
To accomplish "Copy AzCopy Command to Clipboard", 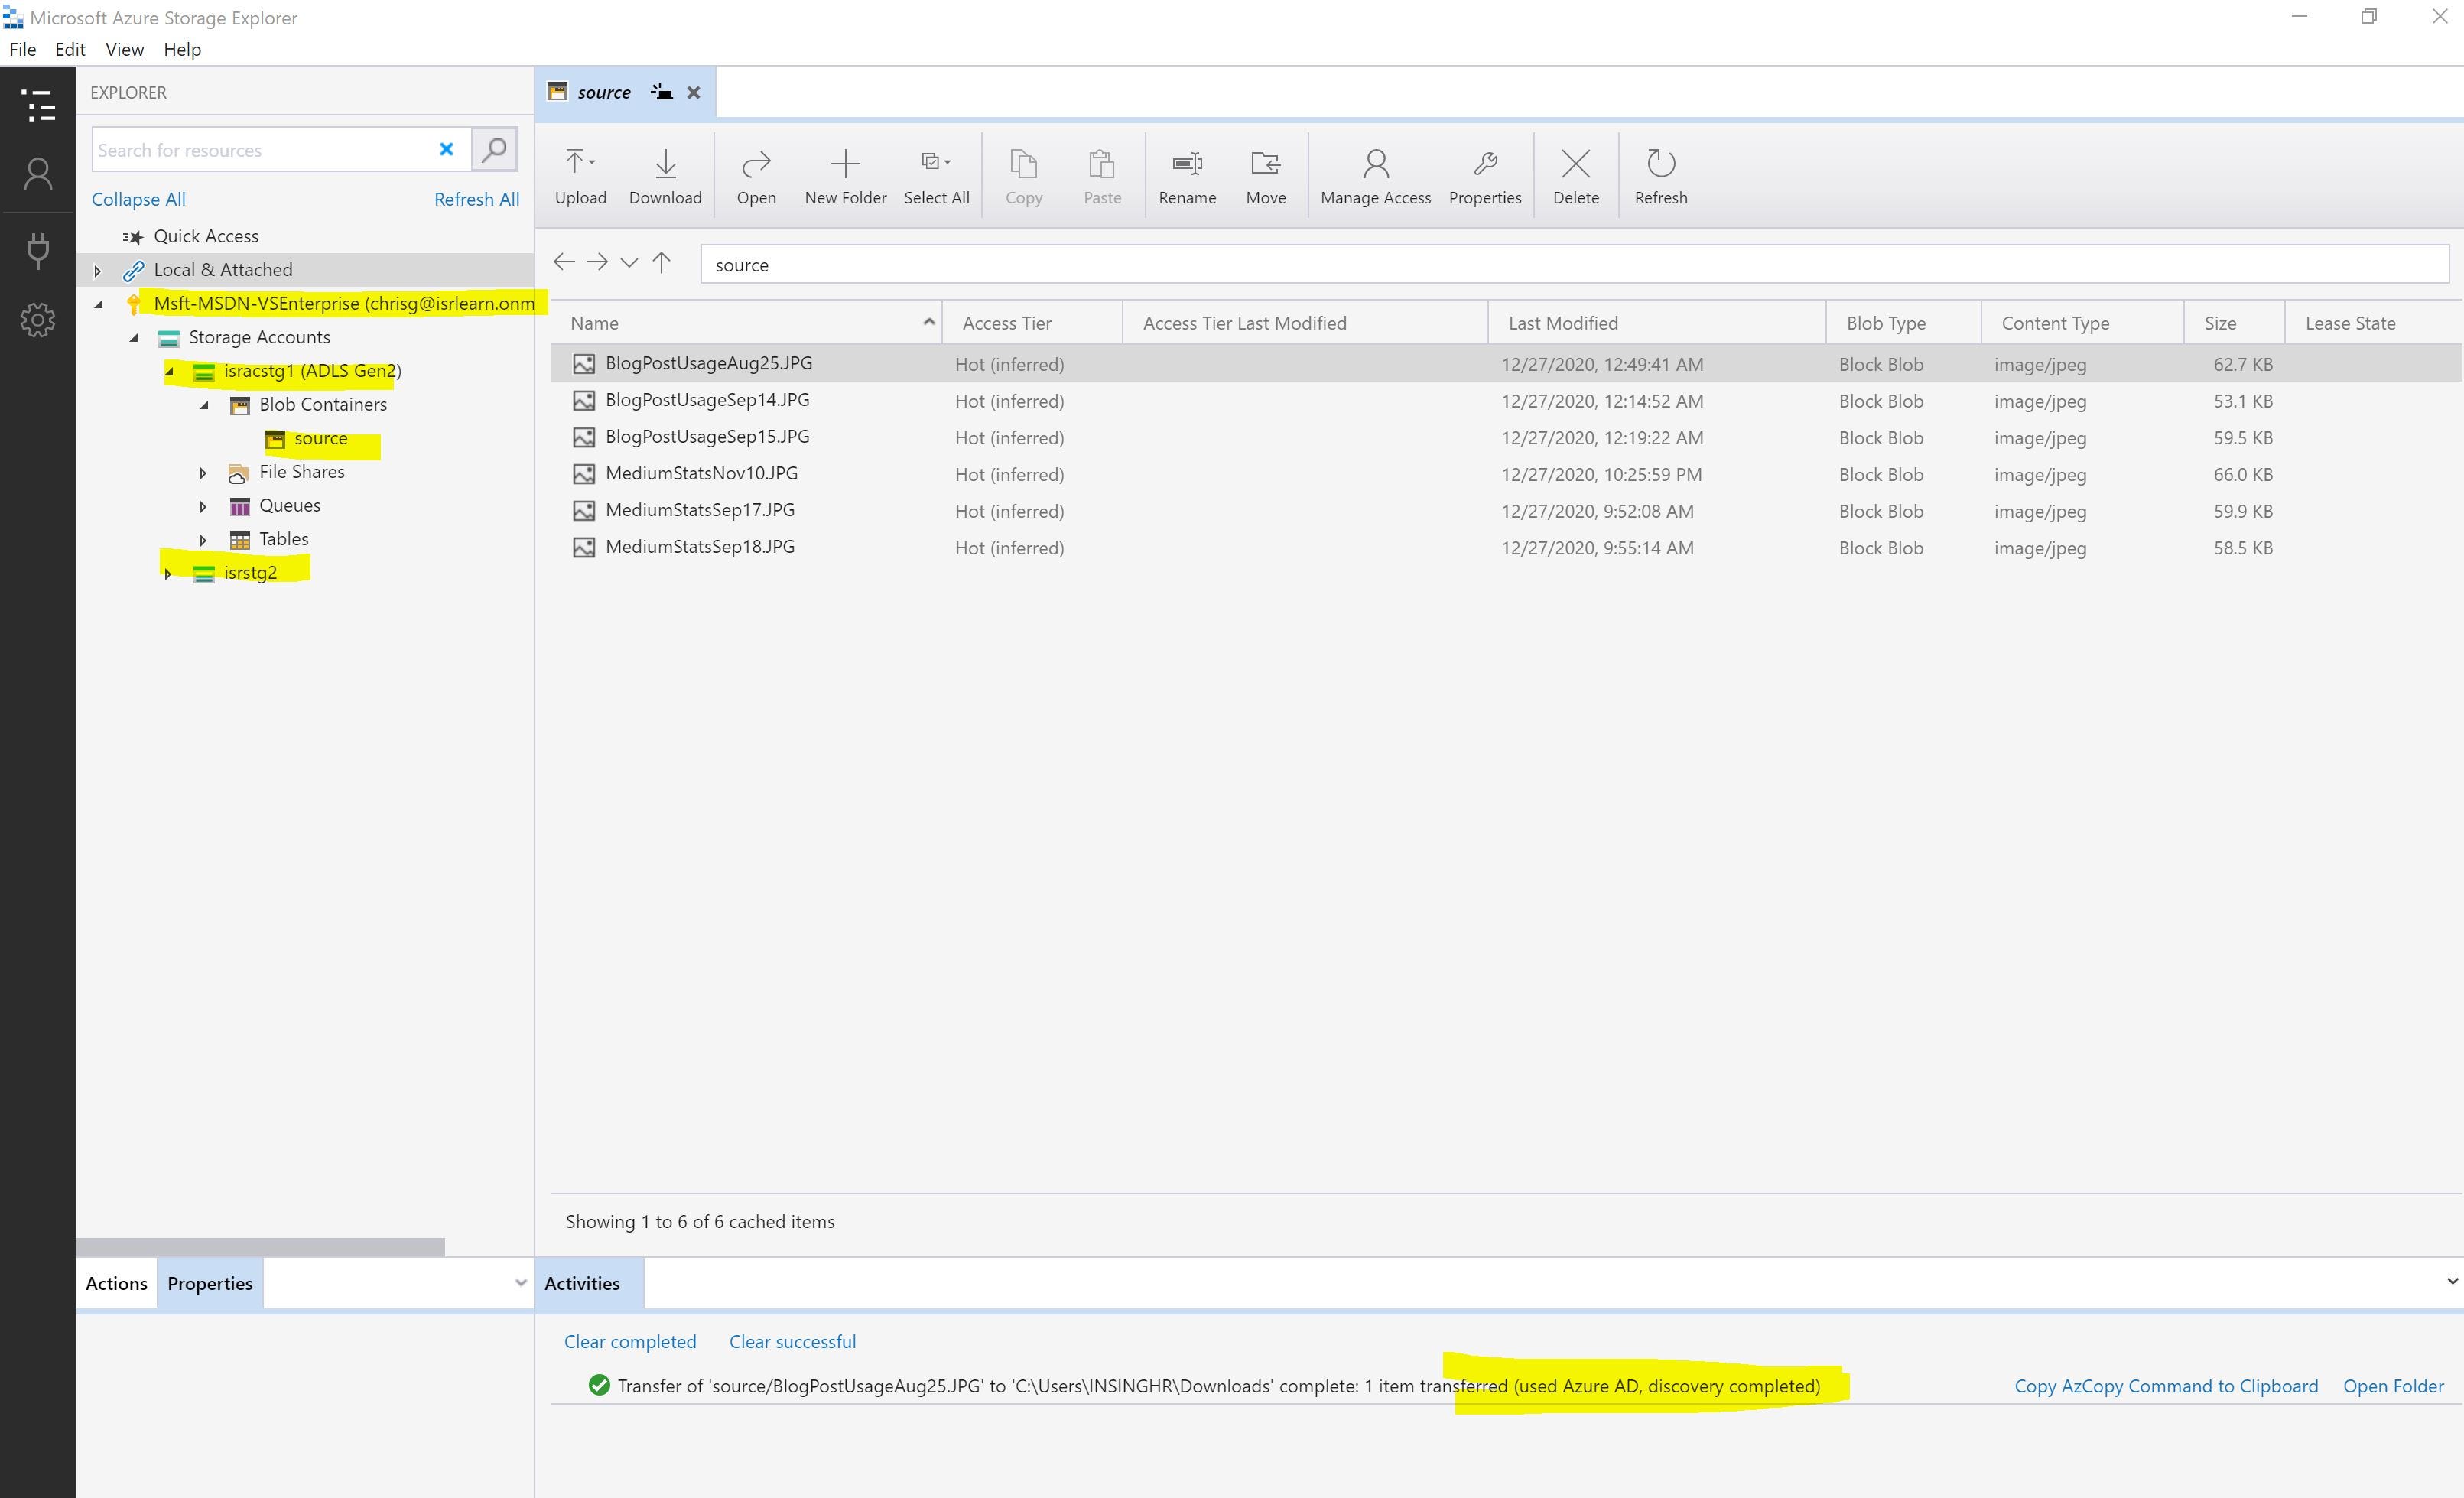I will point(2166,1386).
